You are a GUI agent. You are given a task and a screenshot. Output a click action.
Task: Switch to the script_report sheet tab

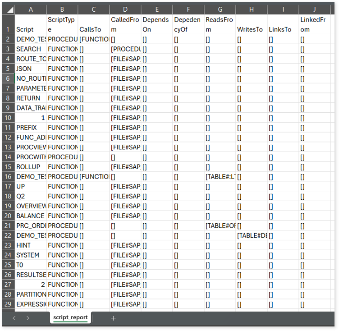pos(70,317)
